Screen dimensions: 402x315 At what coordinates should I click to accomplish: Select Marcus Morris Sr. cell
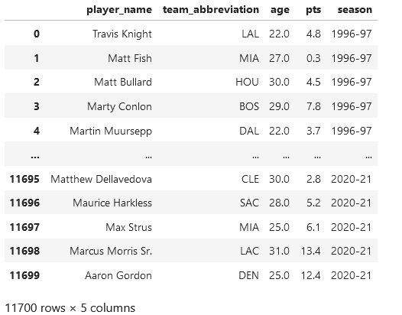111,251
